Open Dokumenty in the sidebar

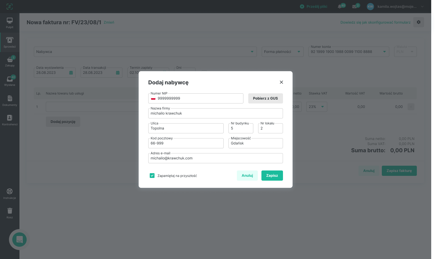point(10,100)
